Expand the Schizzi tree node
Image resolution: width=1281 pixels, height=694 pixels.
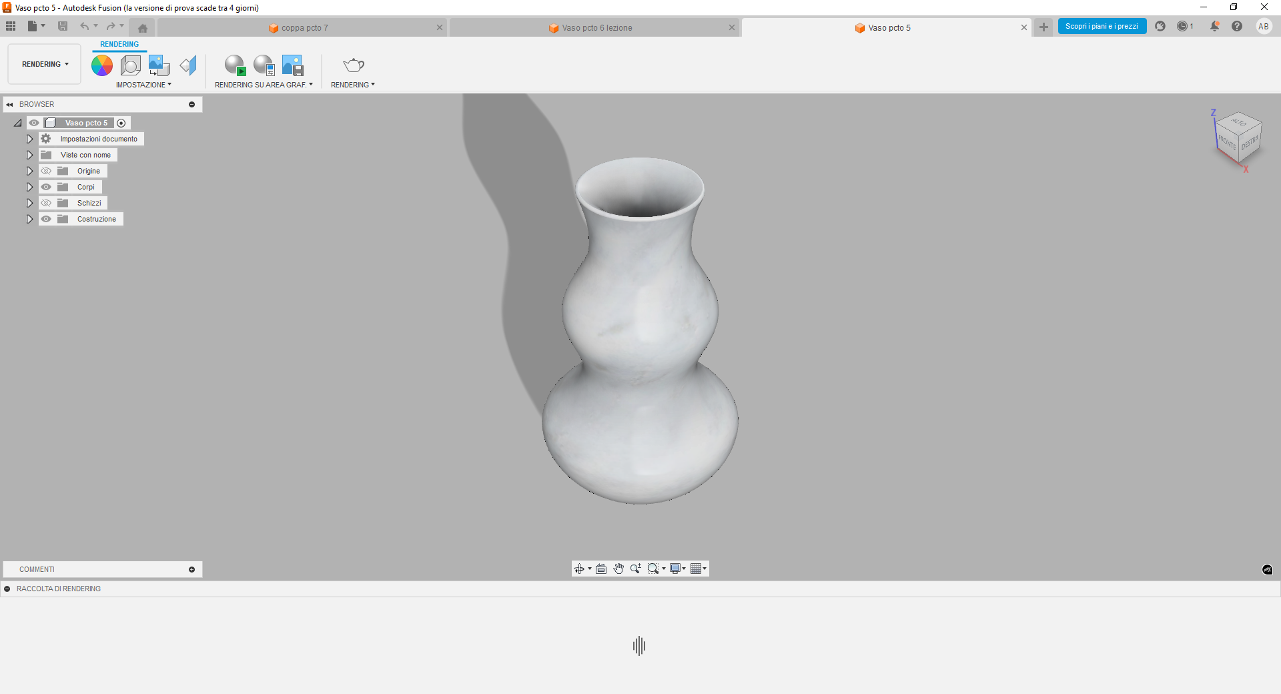pyautogui.click(x=29, y=203)
